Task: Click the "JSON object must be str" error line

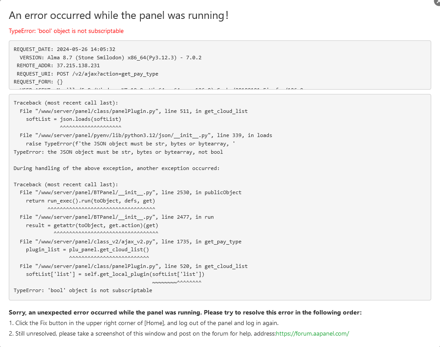Action: (x=118, y=152)
